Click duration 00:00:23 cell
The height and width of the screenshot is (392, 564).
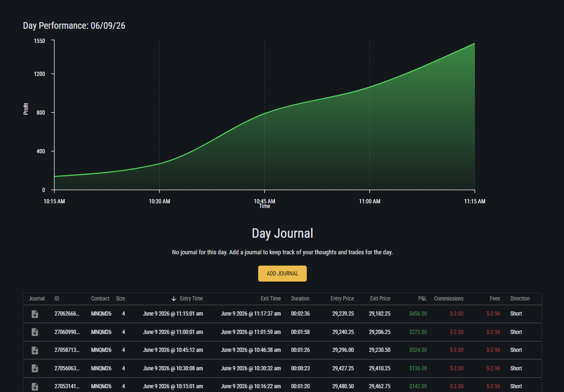tap(300, 368)
